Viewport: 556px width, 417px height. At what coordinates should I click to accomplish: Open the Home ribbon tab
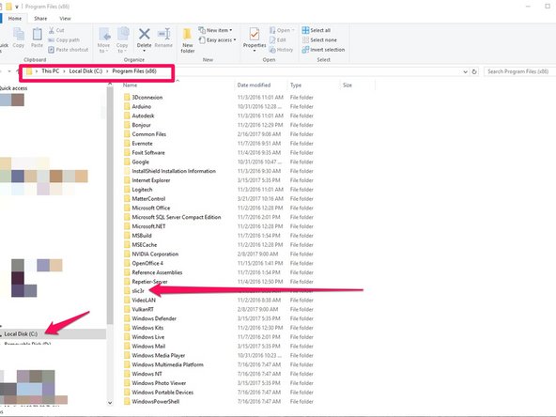tap(15, 19)
